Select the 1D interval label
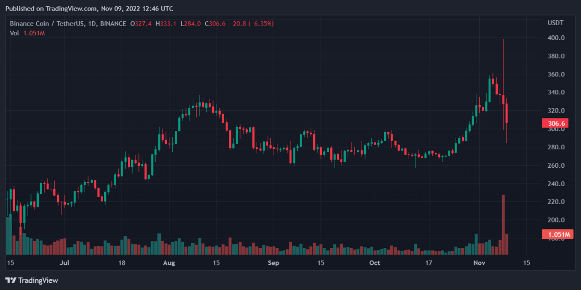 click(x=93, y=23)
